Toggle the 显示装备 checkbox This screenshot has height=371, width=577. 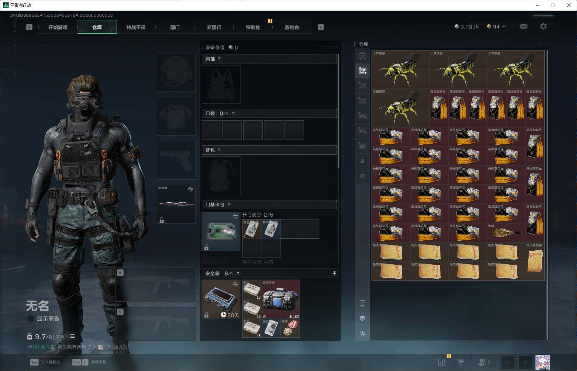coord(31,319)
